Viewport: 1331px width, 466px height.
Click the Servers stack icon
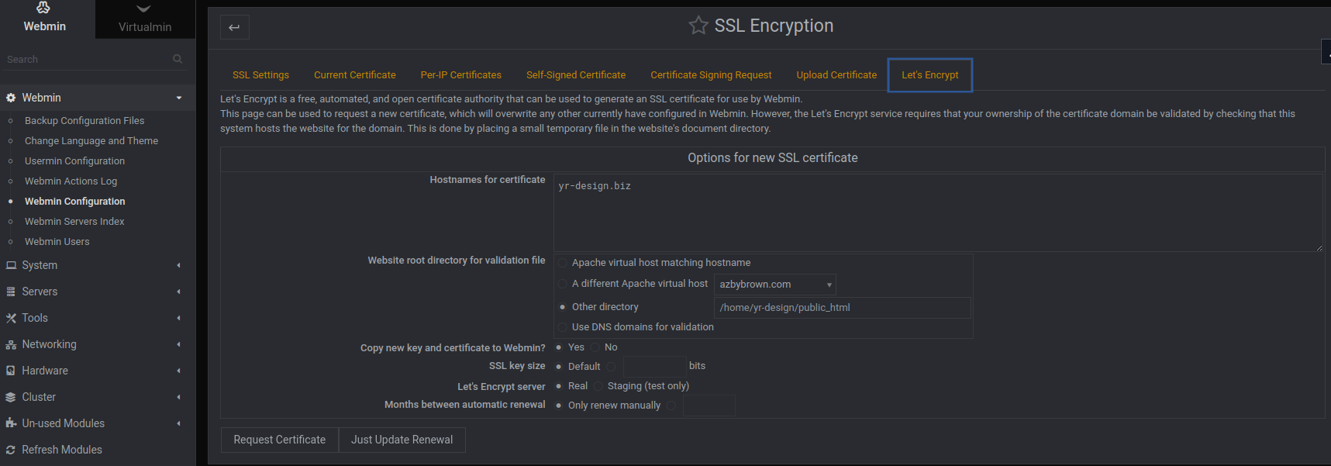11,292
